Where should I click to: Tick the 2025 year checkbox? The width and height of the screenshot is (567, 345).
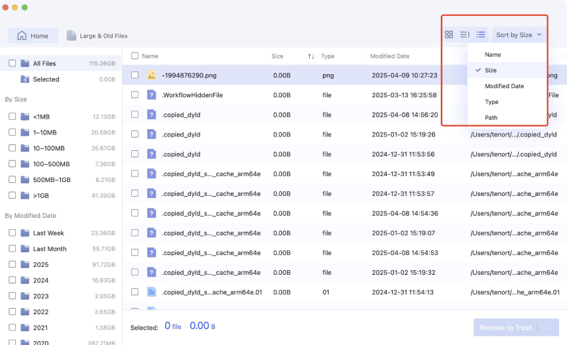click(13, 264)
